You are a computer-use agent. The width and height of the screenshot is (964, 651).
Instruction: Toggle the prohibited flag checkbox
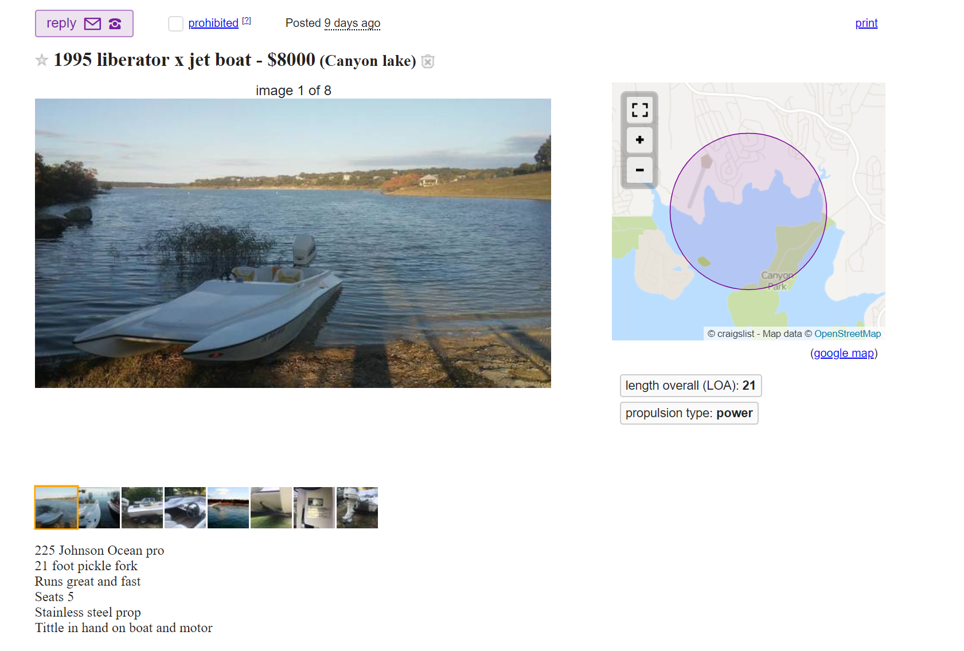175,23
